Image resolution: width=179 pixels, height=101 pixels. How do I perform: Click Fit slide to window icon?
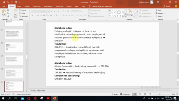(177, 94)
